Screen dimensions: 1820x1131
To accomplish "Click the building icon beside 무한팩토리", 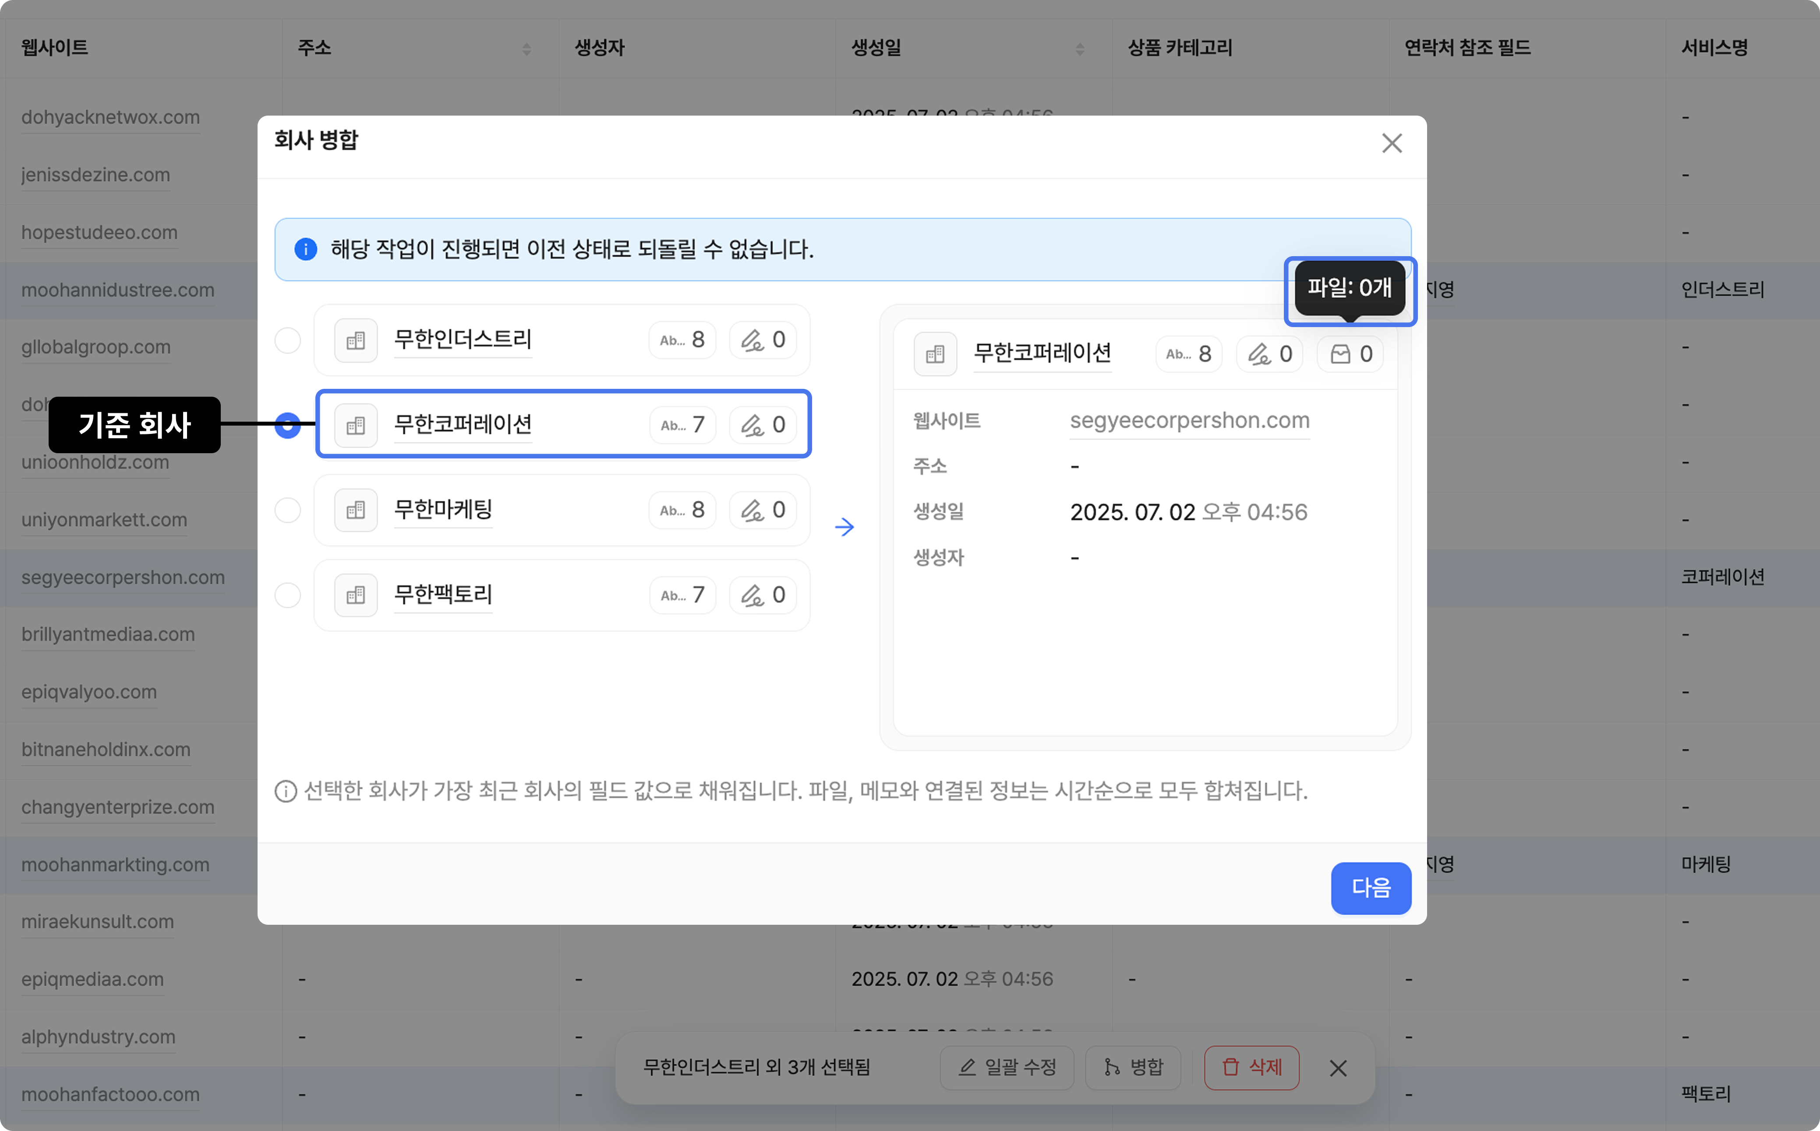I will (356, 595).
